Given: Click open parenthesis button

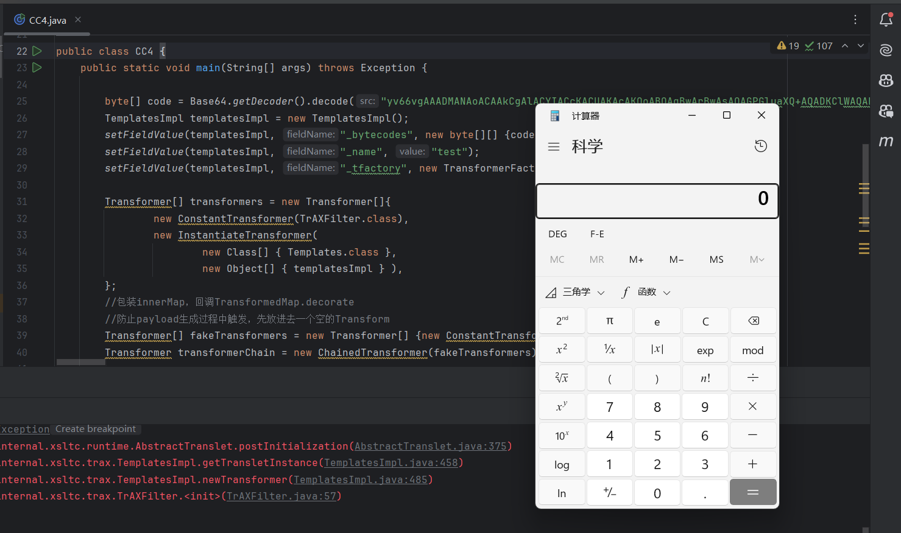Looking at the screenshot, I should (x=610, y=378).
